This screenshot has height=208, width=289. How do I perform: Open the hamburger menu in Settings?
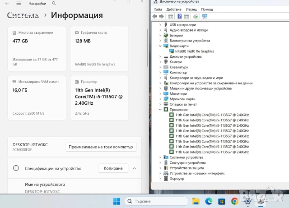click(x=19, y=4)
